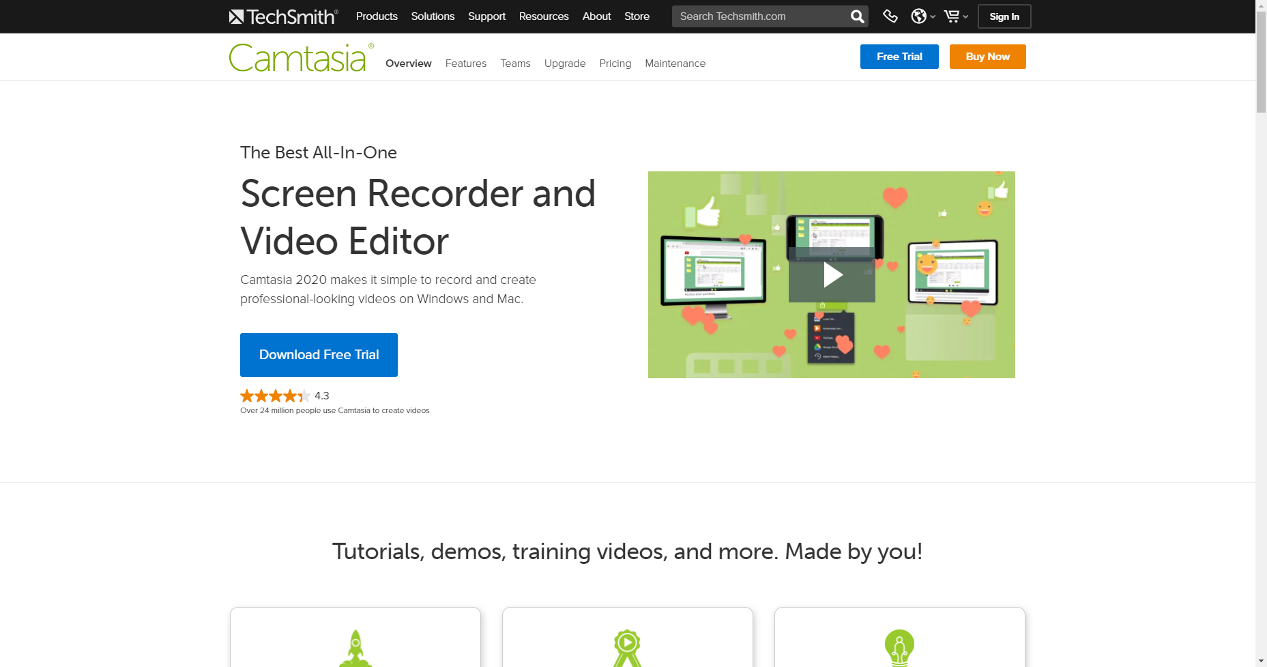This screenshot has width=1267, height=667.
Task: Click the orange Buy Now button
Action: click(x=987, y=57)
